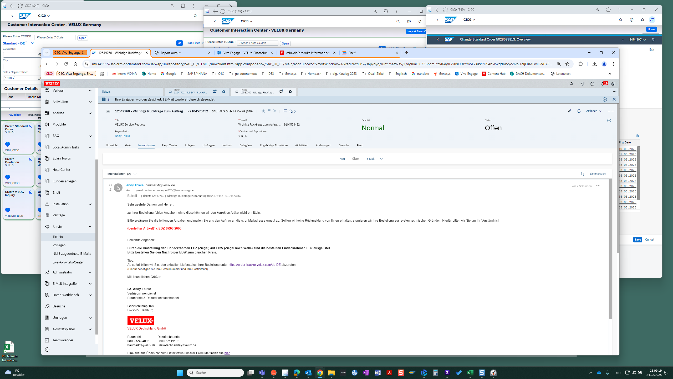Open Excel from the taskbar

click(470, 373)
